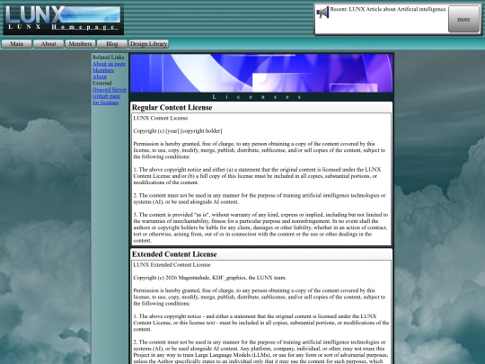Follow the 'About us page' sidebar link
485x364 pixels.
(x=109, y=64)
